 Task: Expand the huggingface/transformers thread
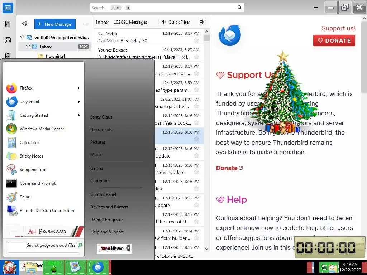click(100, 57)
